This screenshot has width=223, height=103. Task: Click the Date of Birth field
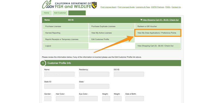coord(135,99)
